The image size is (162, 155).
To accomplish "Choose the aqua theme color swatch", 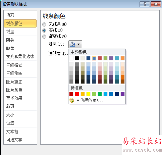I will pyautogui.click(x=117, y=58).
